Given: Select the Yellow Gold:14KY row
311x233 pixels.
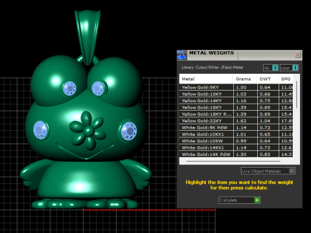Looking at the screenshot, I should [x=236, y=101].
